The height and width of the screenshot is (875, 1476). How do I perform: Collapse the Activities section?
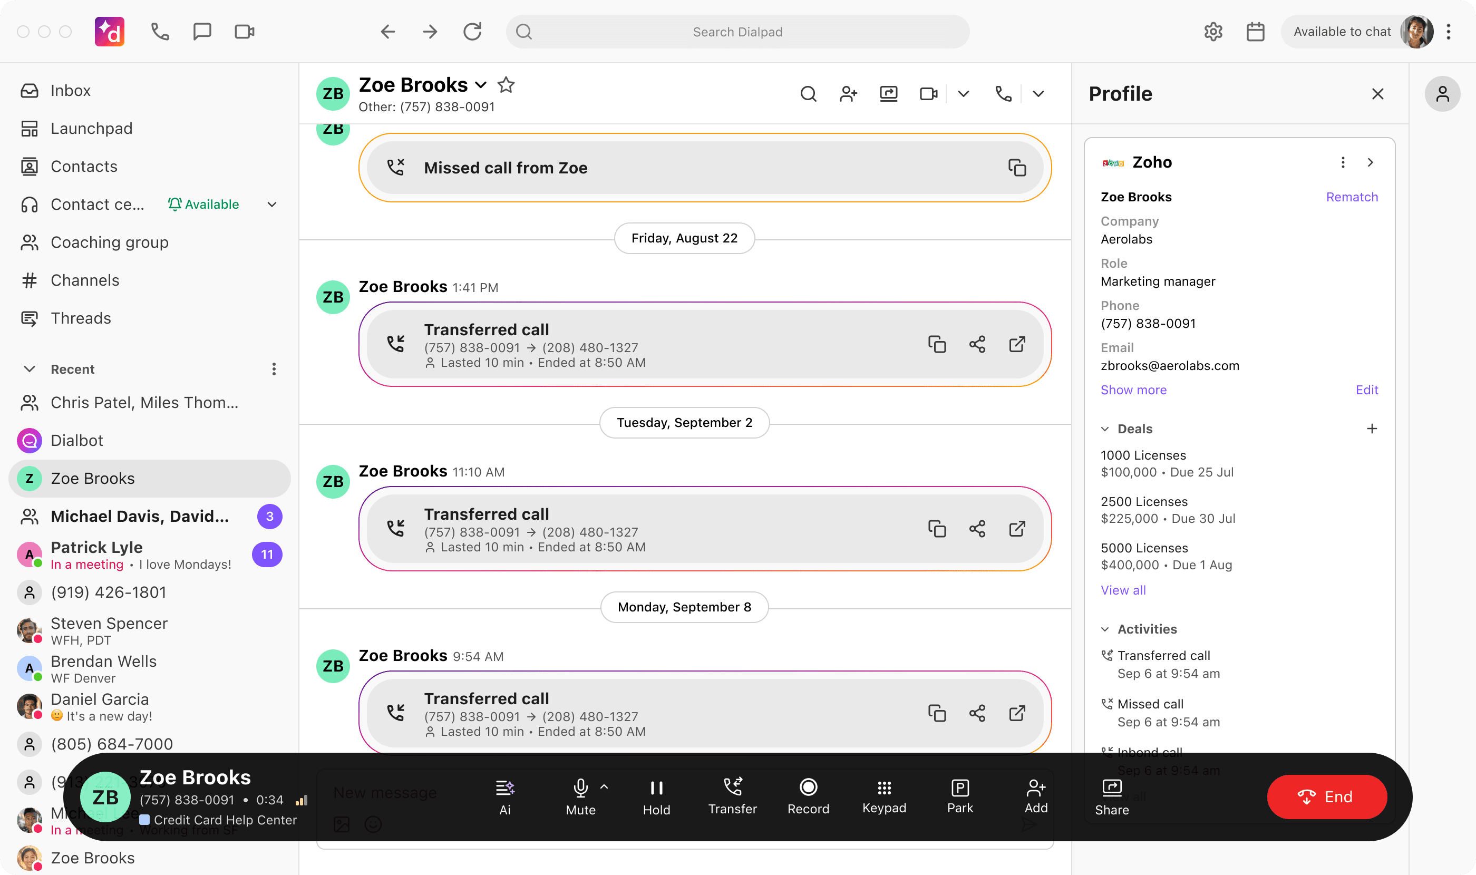(1105, 628)
